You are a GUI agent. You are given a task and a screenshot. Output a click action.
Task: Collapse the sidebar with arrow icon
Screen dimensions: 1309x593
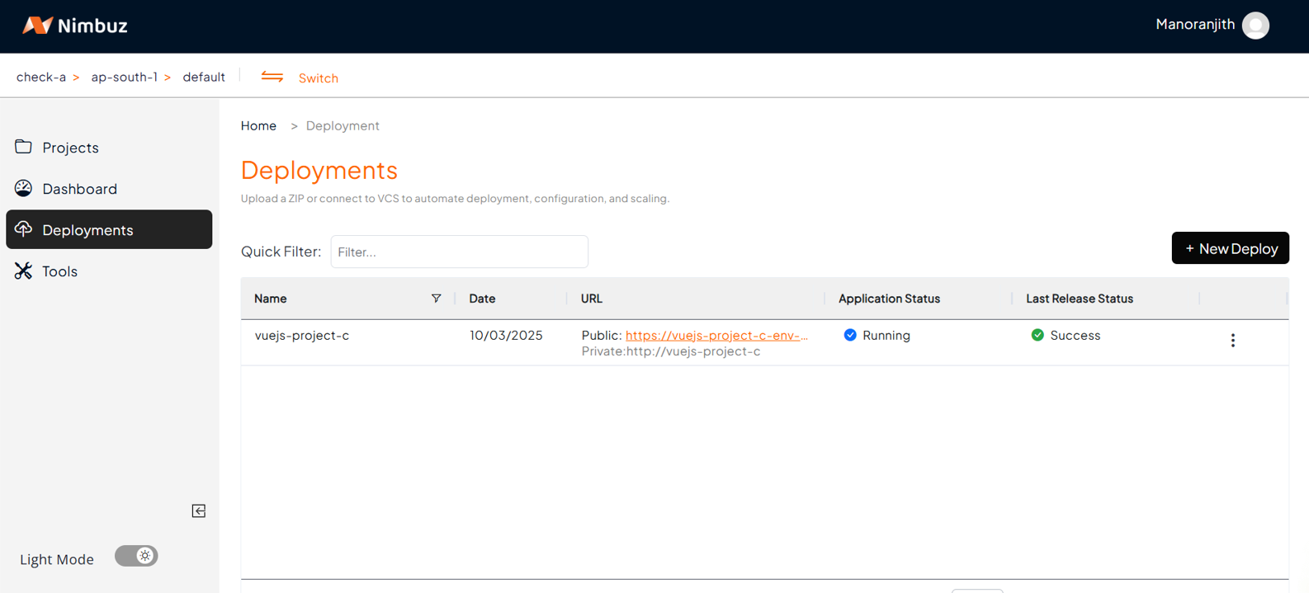(x=199, y=511)
